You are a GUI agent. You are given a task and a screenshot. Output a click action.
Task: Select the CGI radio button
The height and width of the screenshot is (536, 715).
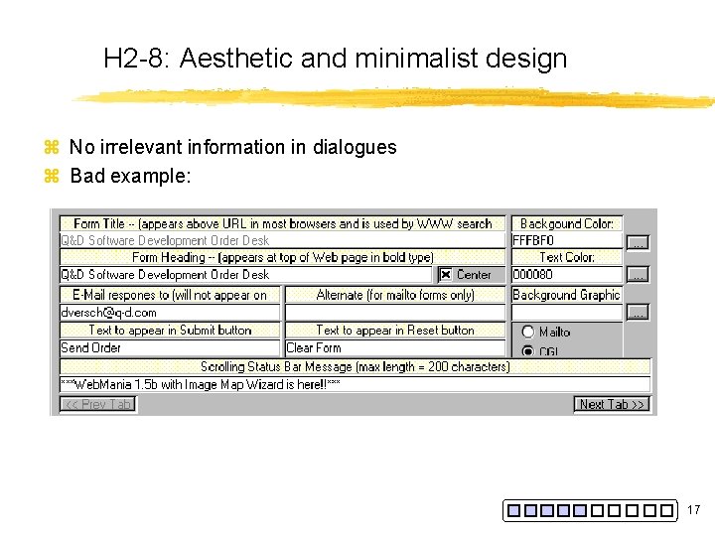point(527,351)
